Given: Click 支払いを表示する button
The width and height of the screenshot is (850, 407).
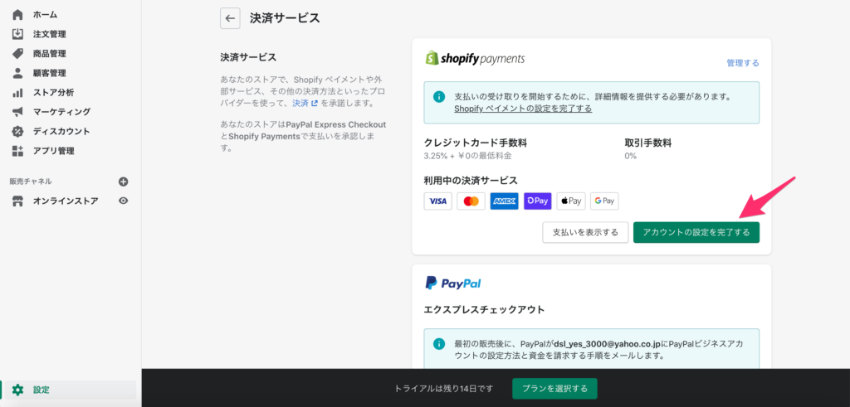Looking at the screenshot, I should (x=585, y=232).
